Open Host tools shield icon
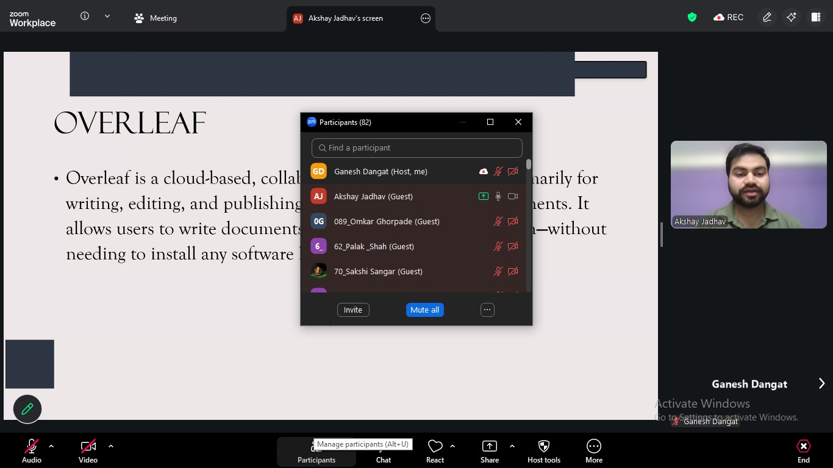 [x=543, y=452]
